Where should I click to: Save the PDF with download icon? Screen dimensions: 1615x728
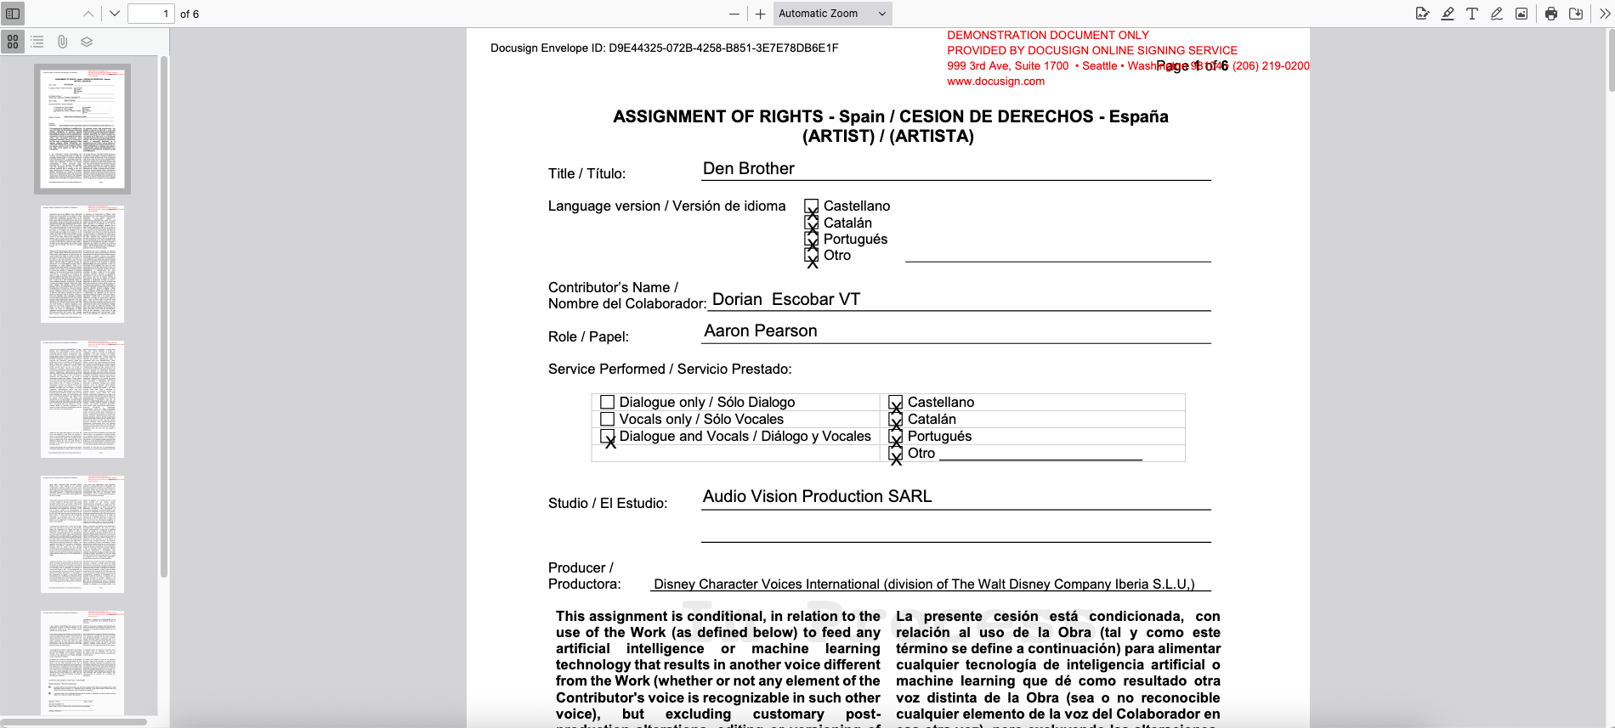click(1576, 14)
